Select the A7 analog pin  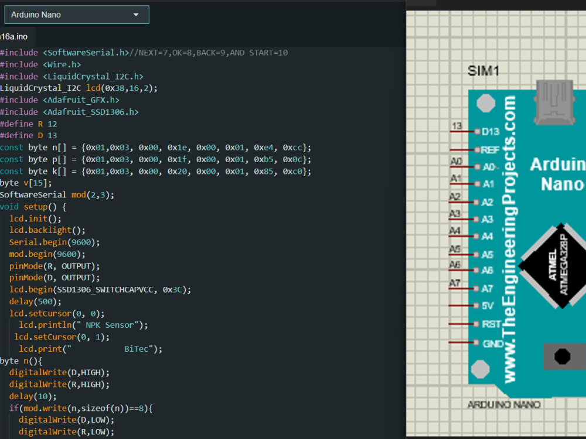coord(488,289)
